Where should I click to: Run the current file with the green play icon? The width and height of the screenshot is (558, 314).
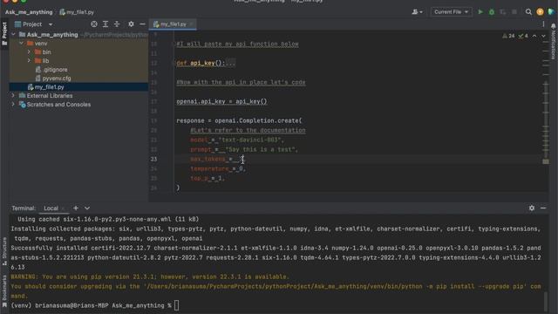(480, 11)
